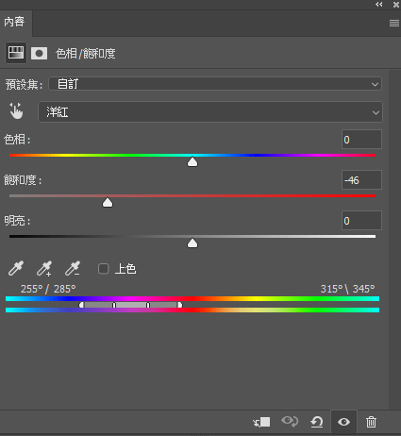Click the 255° / 285° range text
The height and width of the screenshot is (436, 401).
point(48,289)
